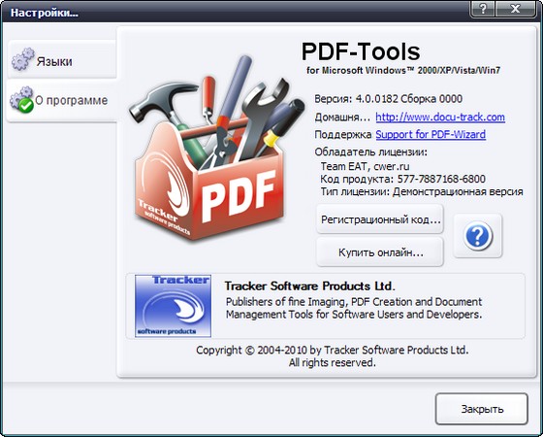Click the blue question mark help button

(x=477, y=236)
